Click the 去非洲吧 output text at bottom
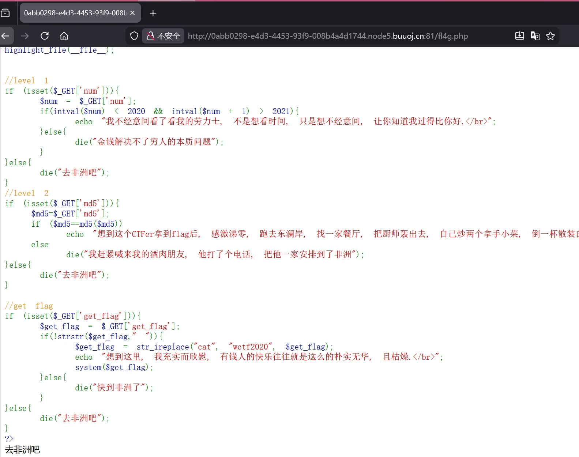579x457 pixels. (x=22, y=449)
